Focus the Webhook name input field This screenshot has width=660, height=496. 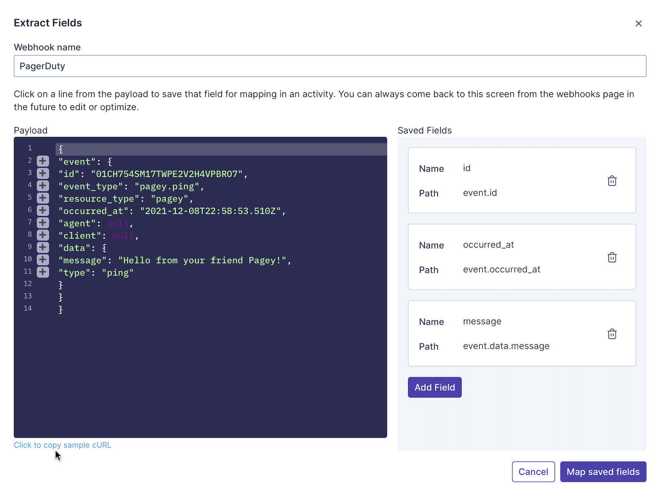pyautogui.click(x=330, y=66)
